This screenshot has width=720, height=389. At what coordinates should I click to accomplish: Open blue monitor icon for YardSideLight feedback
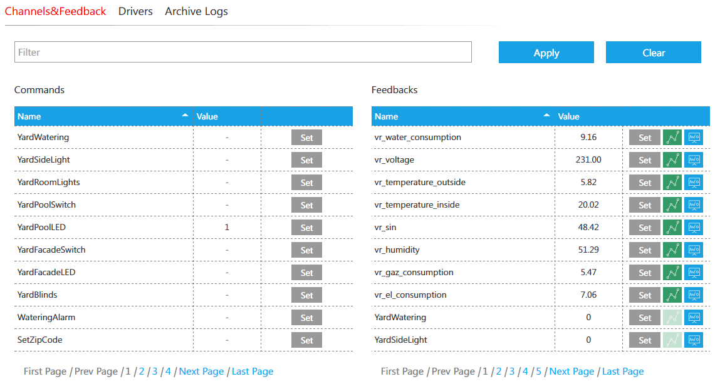tap(693, 340)
